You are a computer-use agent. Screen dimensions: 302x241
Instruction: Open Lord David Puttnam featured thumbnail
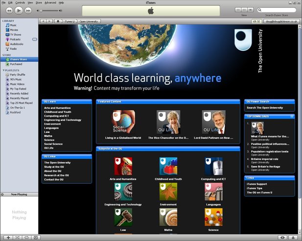click(x=213, y=122)
